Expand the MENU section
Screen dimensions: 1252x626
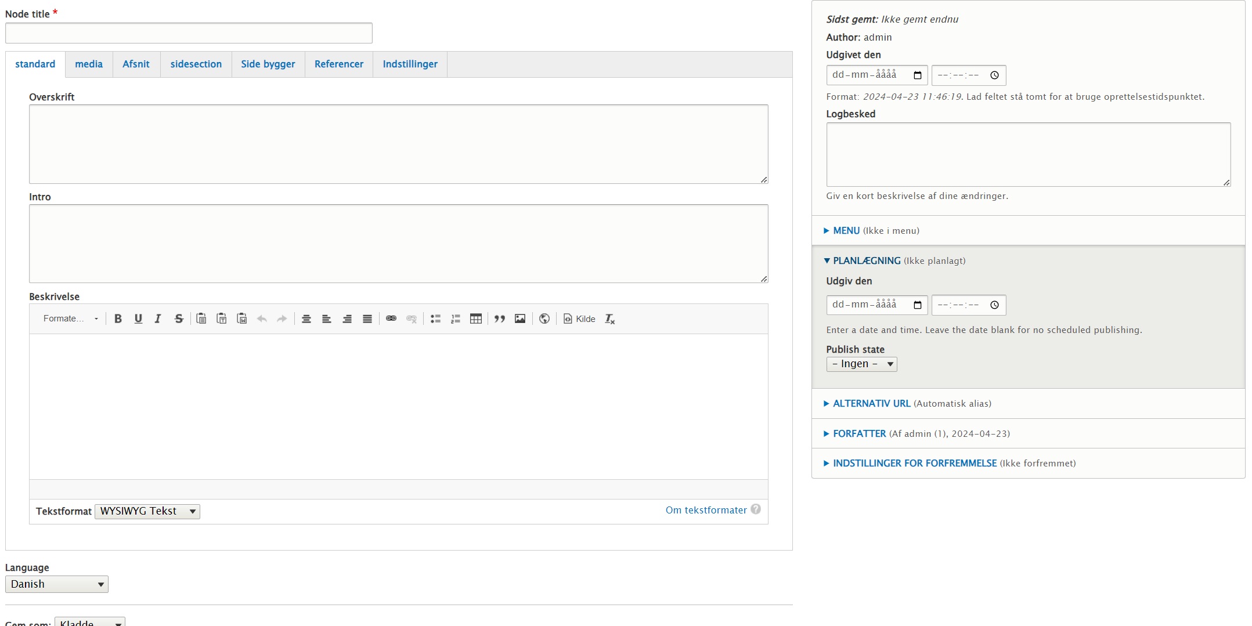point(846,231)
